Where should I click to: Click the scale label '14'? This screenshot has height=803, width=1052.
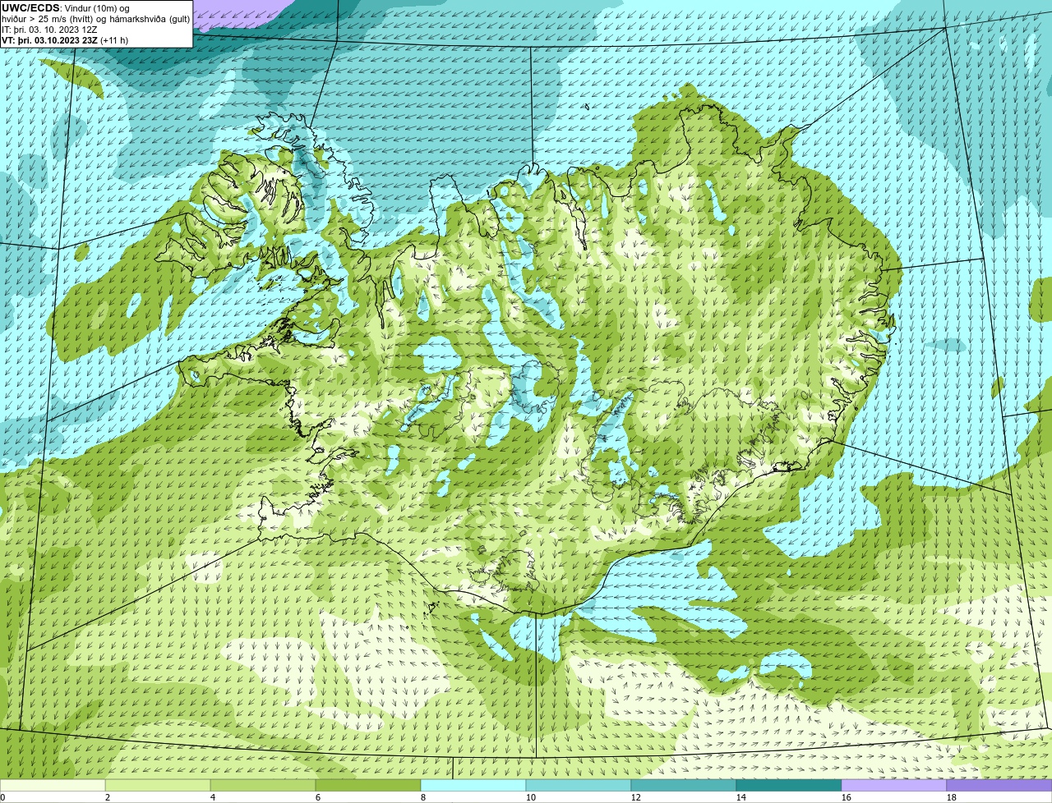pos(741,797)
